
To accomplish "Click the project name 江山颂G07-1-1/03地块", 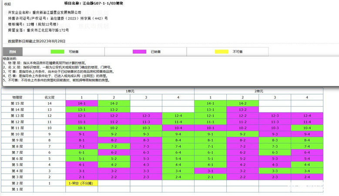I will [x=103, y=3].
